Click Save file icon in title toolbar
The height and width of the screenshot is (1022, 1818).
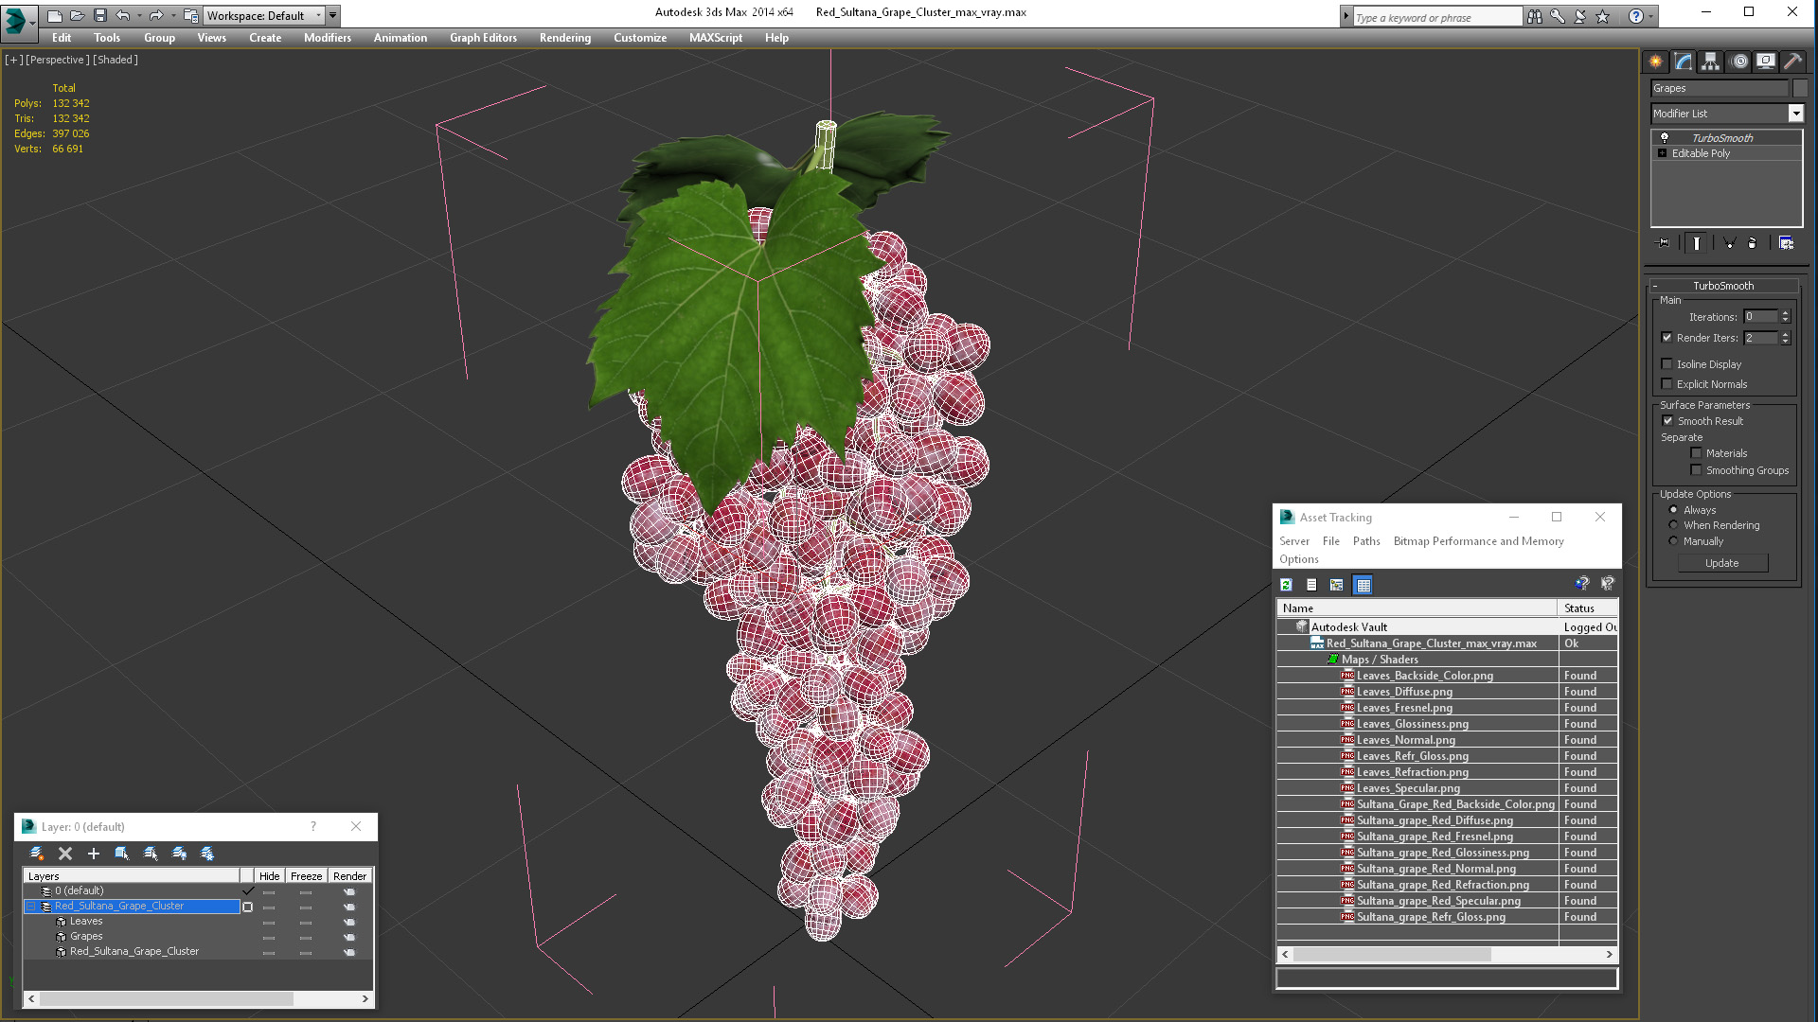(100, 15)
